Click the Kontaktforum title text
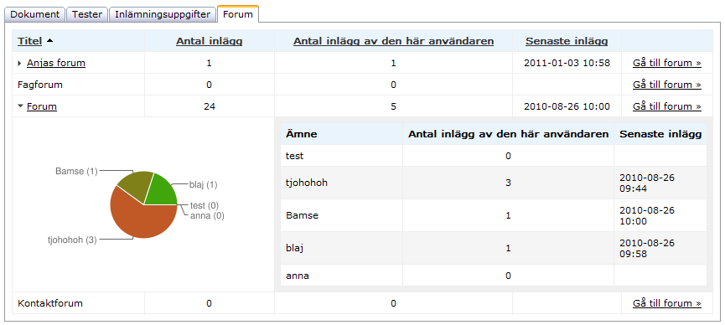This screenshot has width=725, height=325. tap(50, 303)
